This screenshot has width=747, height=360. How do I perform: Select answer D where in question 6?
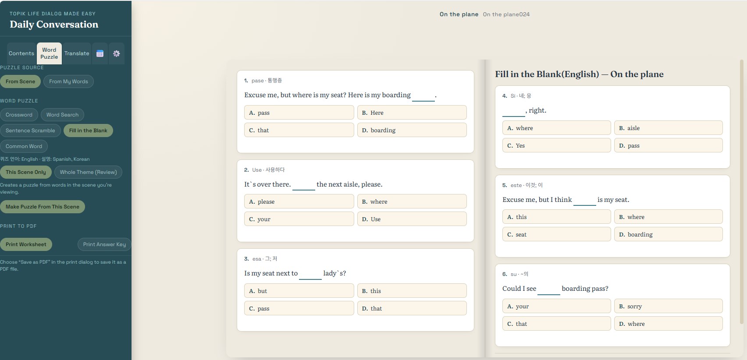(669, 324)
